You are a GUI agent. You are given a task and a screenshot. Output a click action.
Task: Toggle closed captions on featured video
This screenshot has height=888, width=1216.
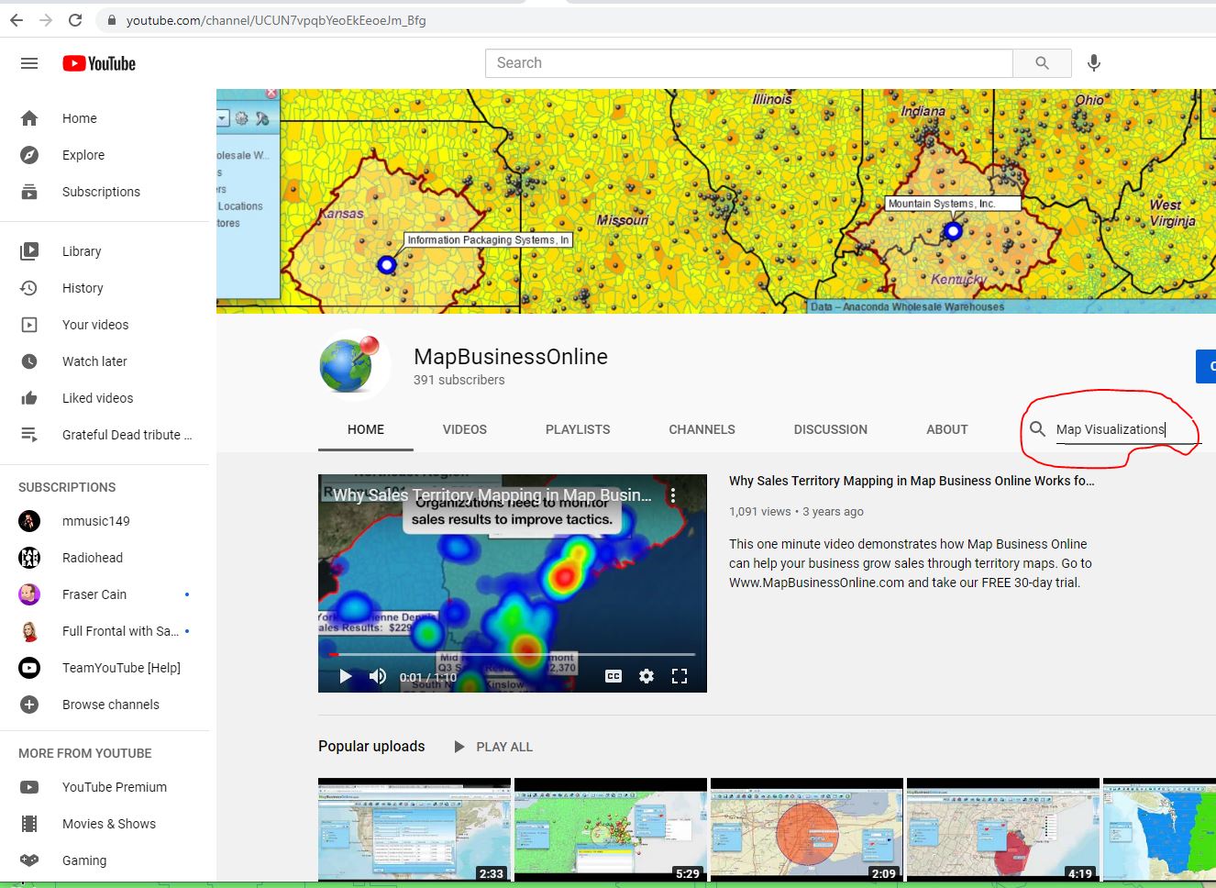(x=614, y=676)
